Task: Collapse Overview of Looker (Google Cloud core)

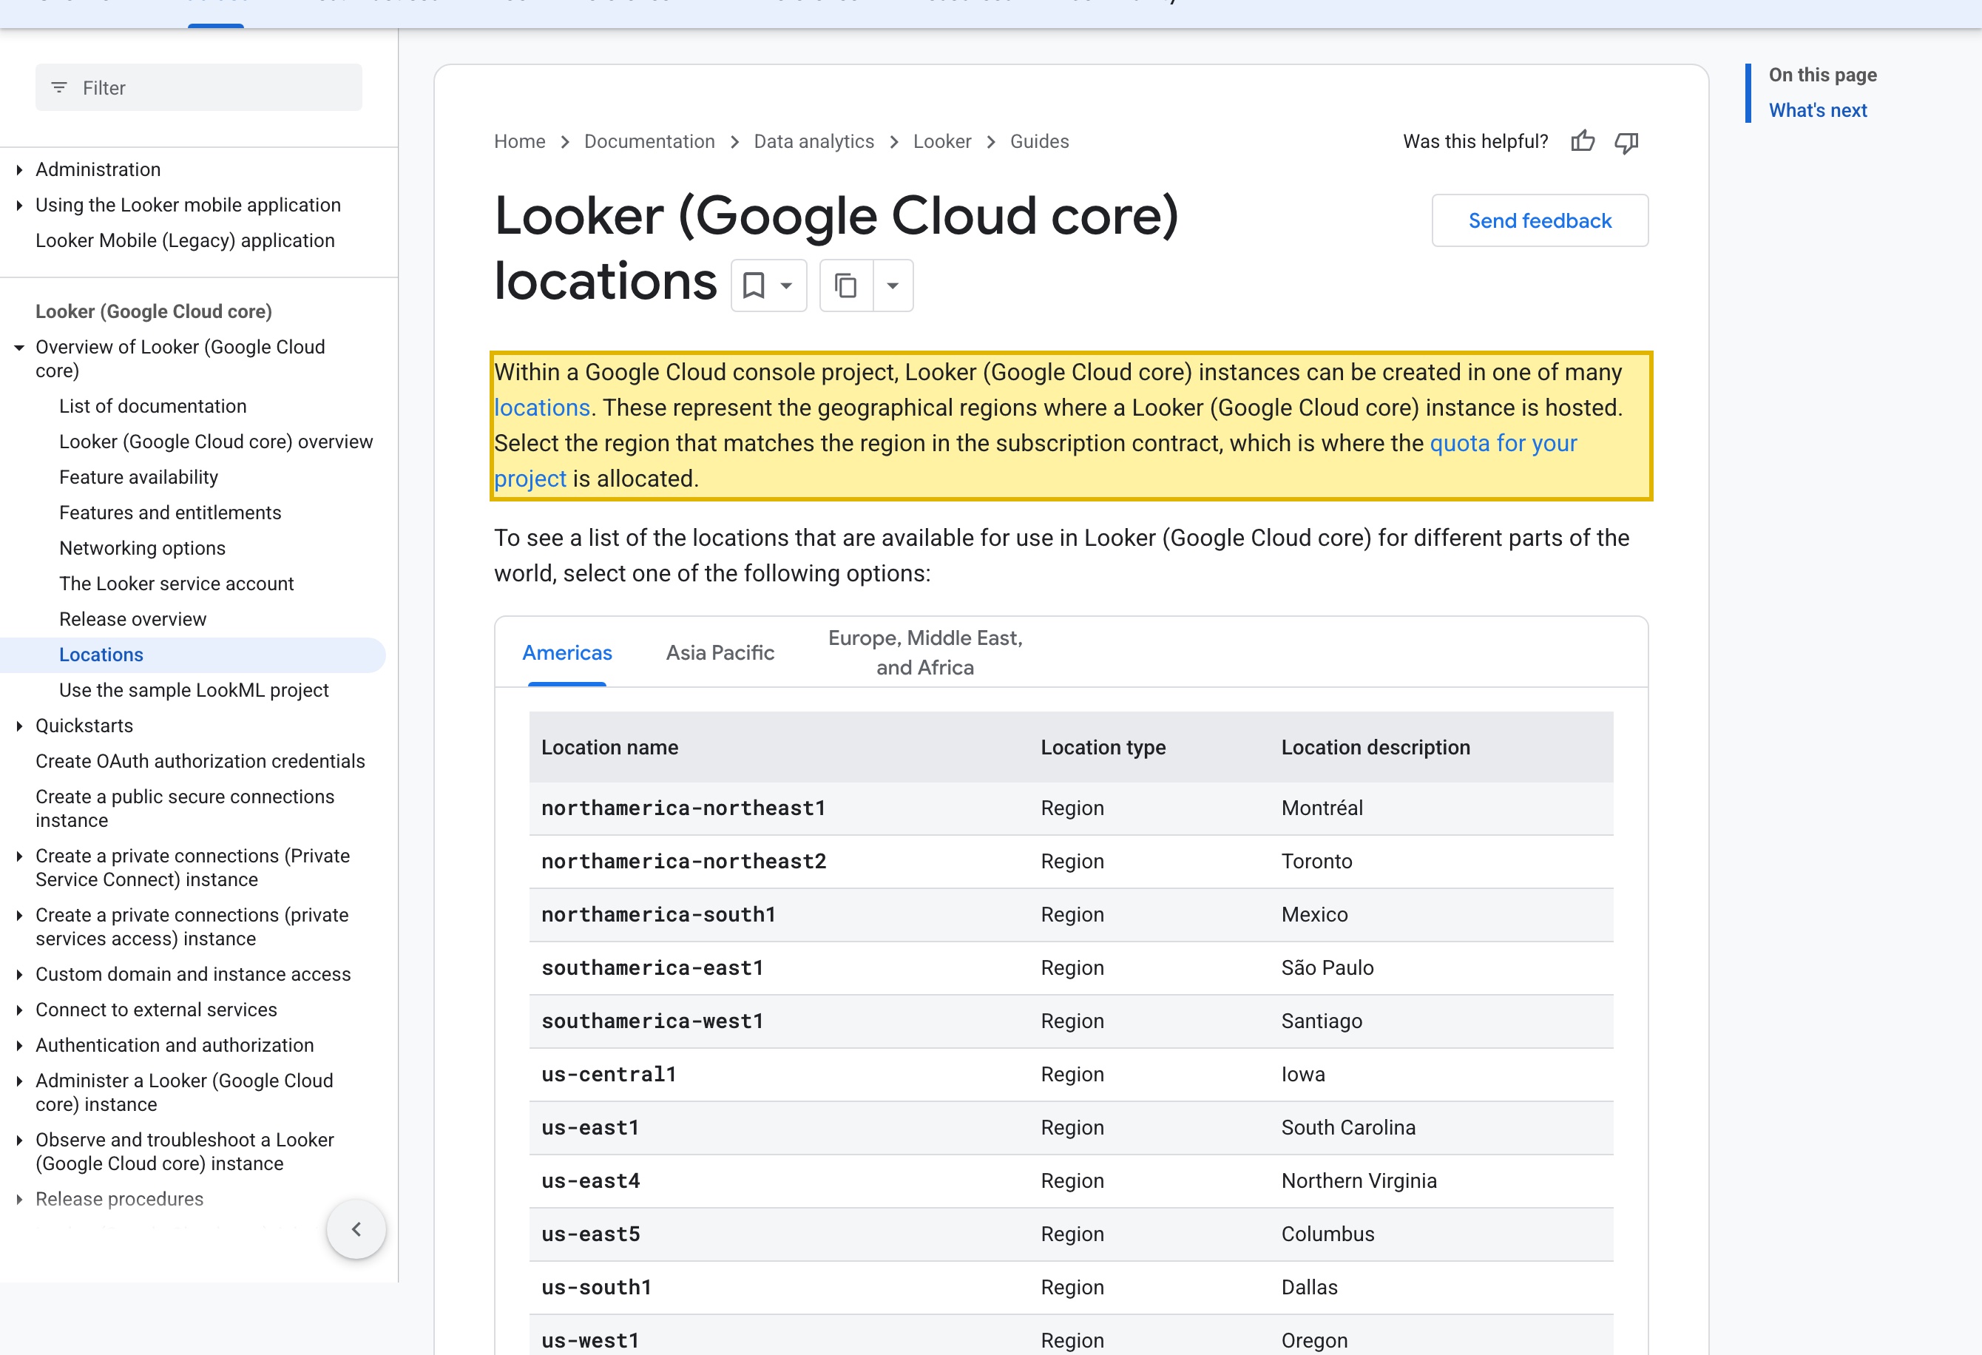Action: point(20,347)
